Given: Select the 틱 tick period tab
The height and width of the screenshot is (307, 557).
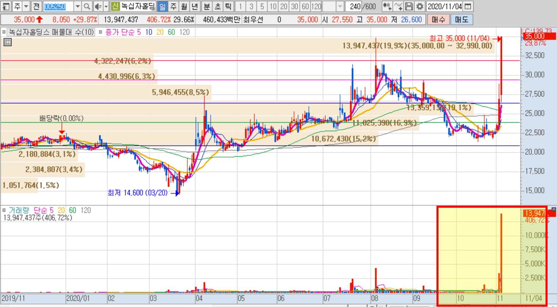Looking at the screenshot, I should tap(228, 6).
